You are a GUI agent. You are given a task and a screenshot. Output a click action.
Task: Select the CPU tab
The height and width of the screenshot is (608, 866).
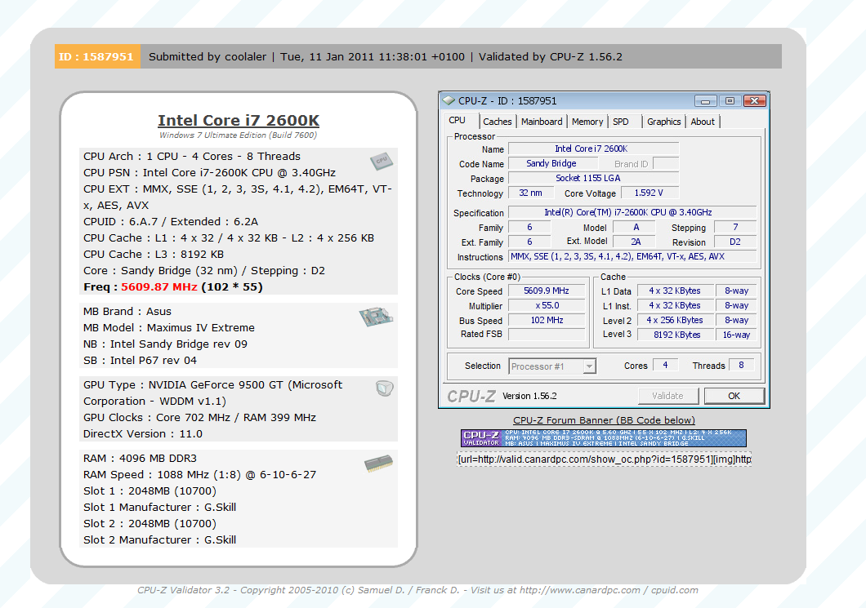(x=458, y=120)
